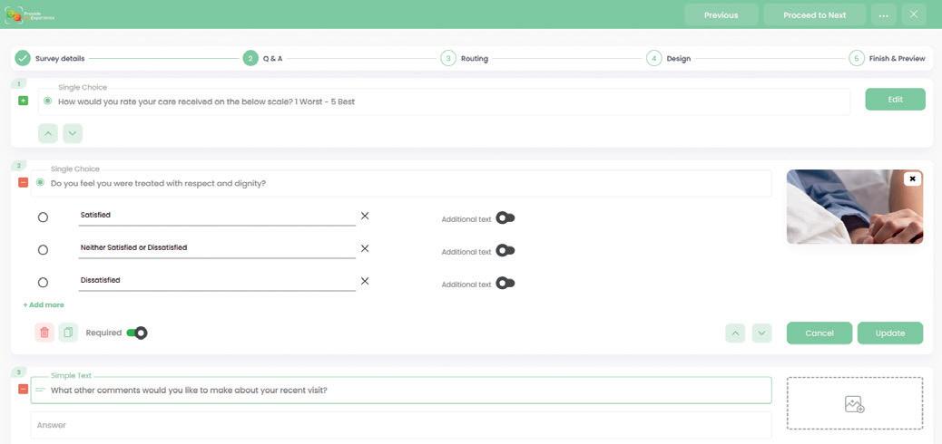Open the three-dots more options menu
The height and width of the screenshot is (444, 942).
click(x=884, y=15)
